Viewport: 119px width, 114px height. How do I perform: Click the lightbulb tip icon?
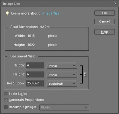[x=7, y=13]
